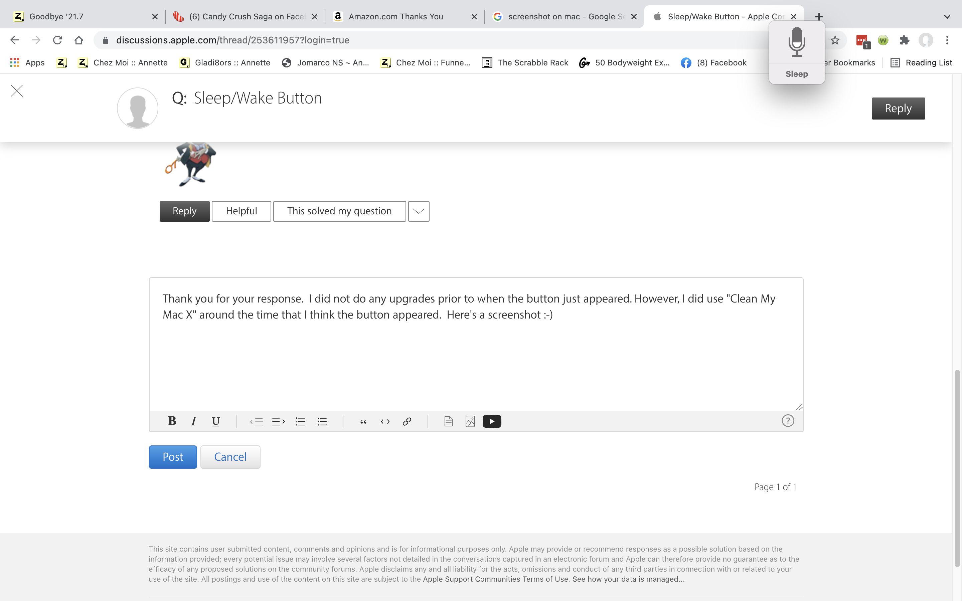The width and height of the screenshot is (962, 601).
Task: Click the blue Post button
Action: coord(172,457)
